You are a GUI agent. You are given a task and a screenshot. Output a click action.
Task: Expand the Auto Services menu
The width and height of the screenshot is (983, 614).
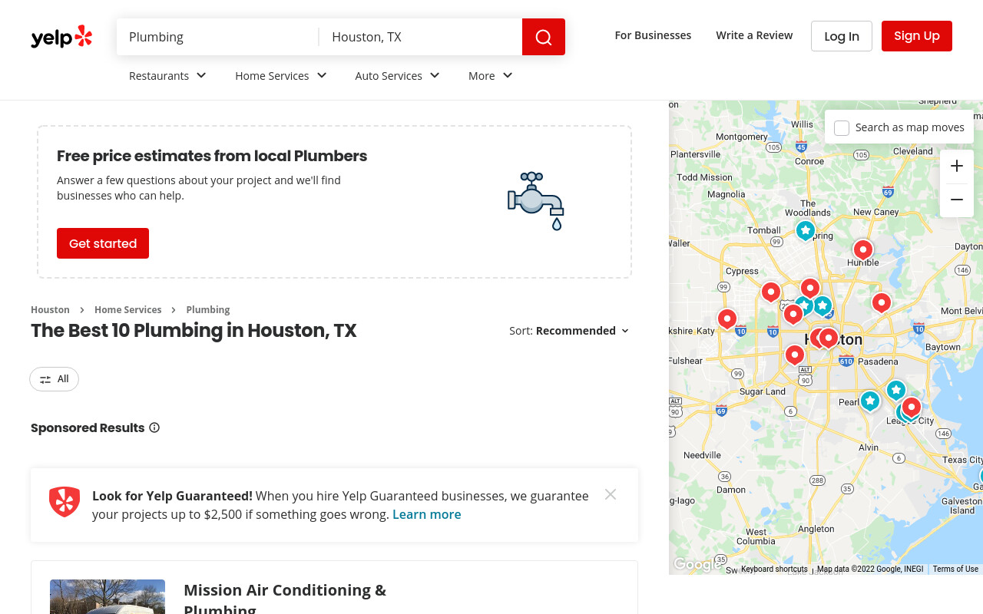pos(397,75)
